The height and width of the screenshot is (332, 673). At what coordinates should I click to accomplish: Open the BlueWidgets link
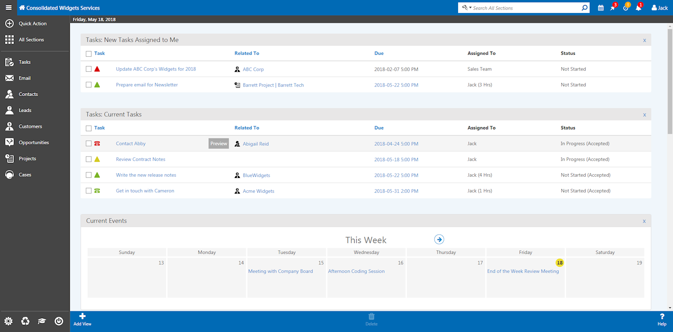tap(256, 175)
